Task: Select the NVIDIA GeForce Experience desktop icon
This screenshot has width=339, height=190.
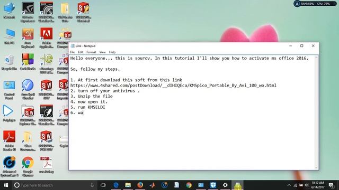Action: 28,12
